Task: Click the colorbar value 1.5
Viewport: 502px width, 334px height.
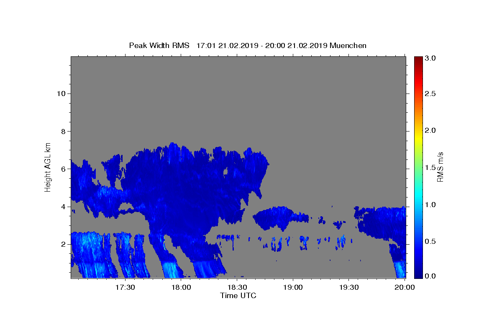Action: (430, 167)
